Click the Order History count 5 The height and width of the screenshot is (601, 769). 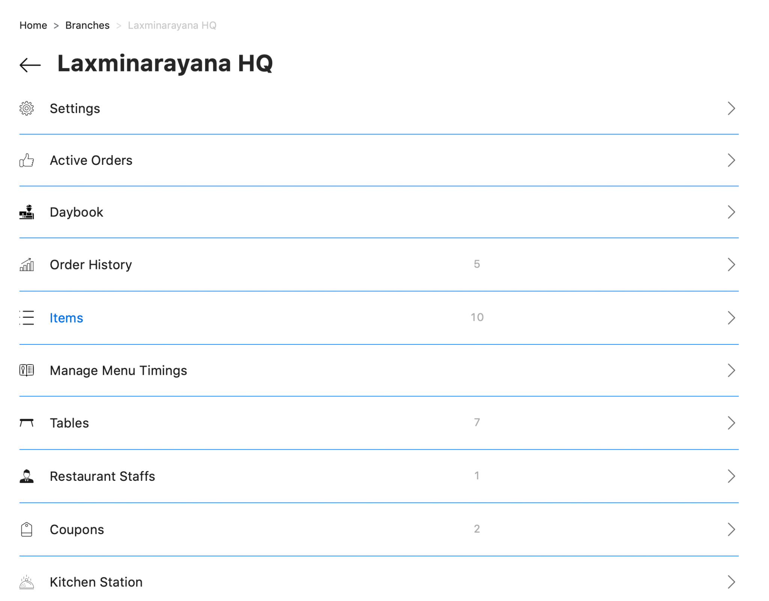coord(477,264)
